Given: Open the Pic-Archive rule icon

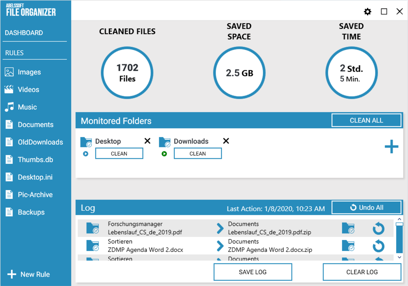Looking at the screenshot, I should (x=9, y=194).
